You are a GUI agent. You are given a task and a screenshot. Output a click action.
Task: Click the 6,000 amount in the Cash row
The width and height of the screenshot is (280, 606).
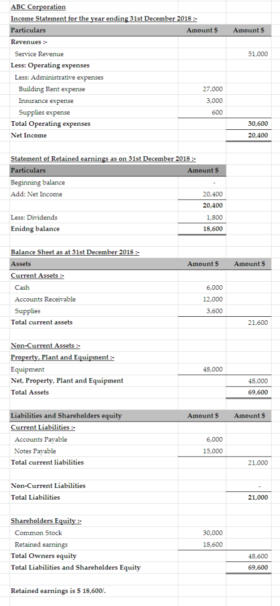coord(214,288)
